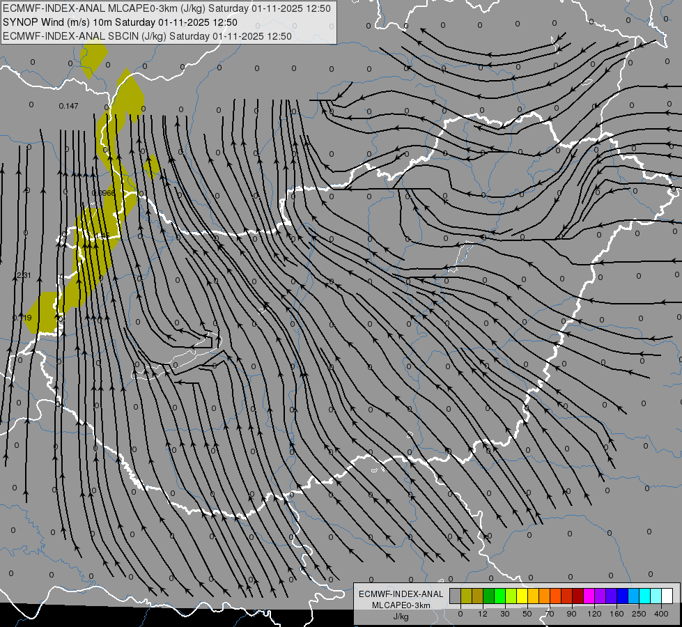Select the brick red legend swatch

(567, 596)
